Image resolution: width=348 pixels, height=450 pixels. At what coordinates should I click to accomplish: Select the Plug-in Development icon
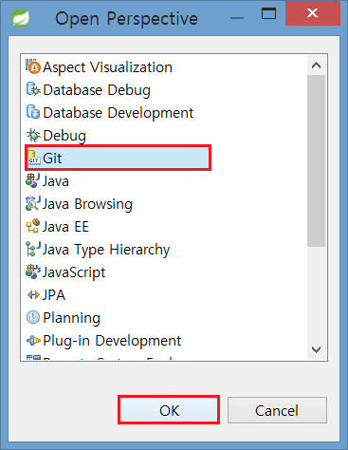pos(33,341)
